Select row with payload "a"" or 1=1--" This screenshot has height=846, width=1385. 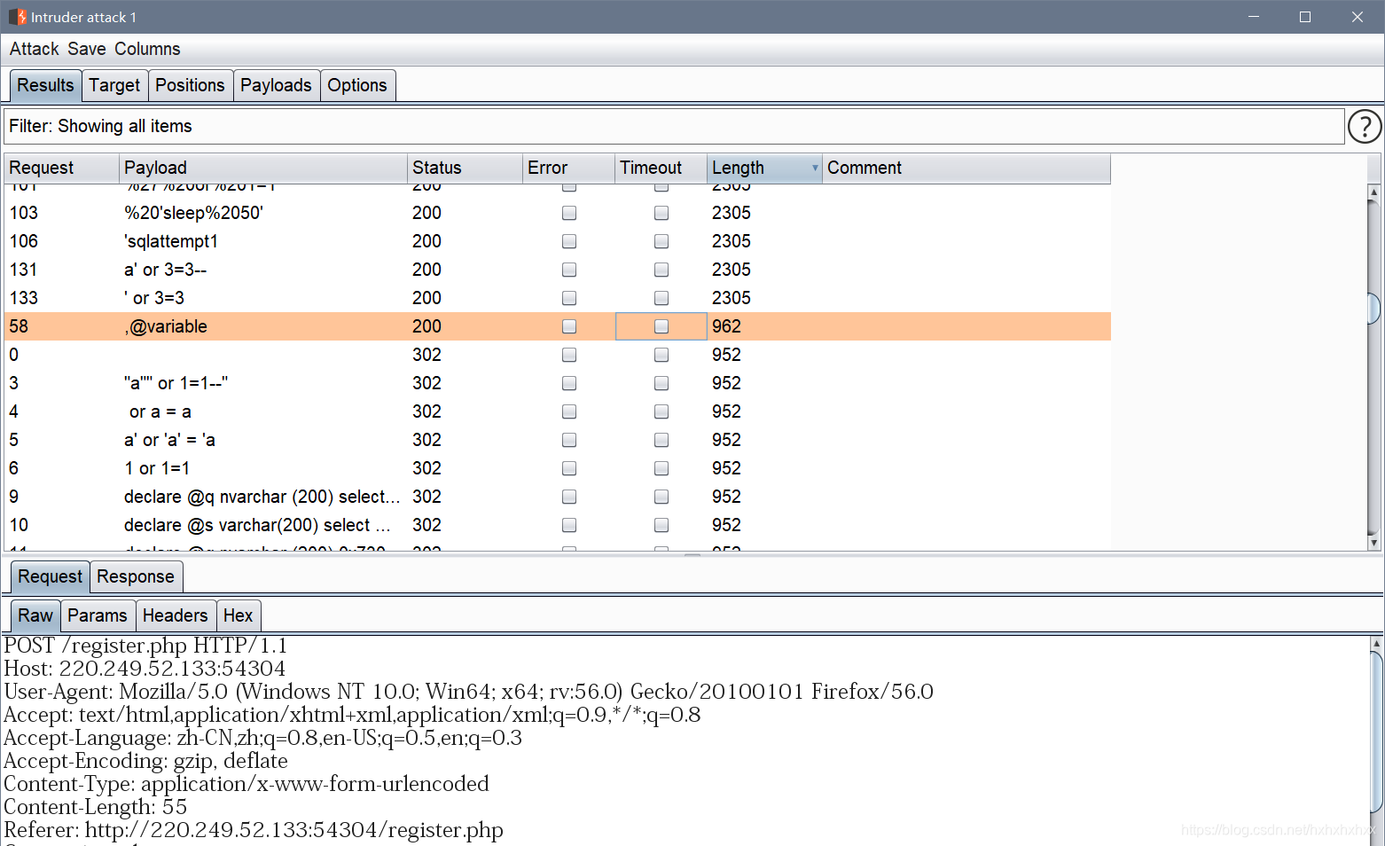(x=558, y=383)
